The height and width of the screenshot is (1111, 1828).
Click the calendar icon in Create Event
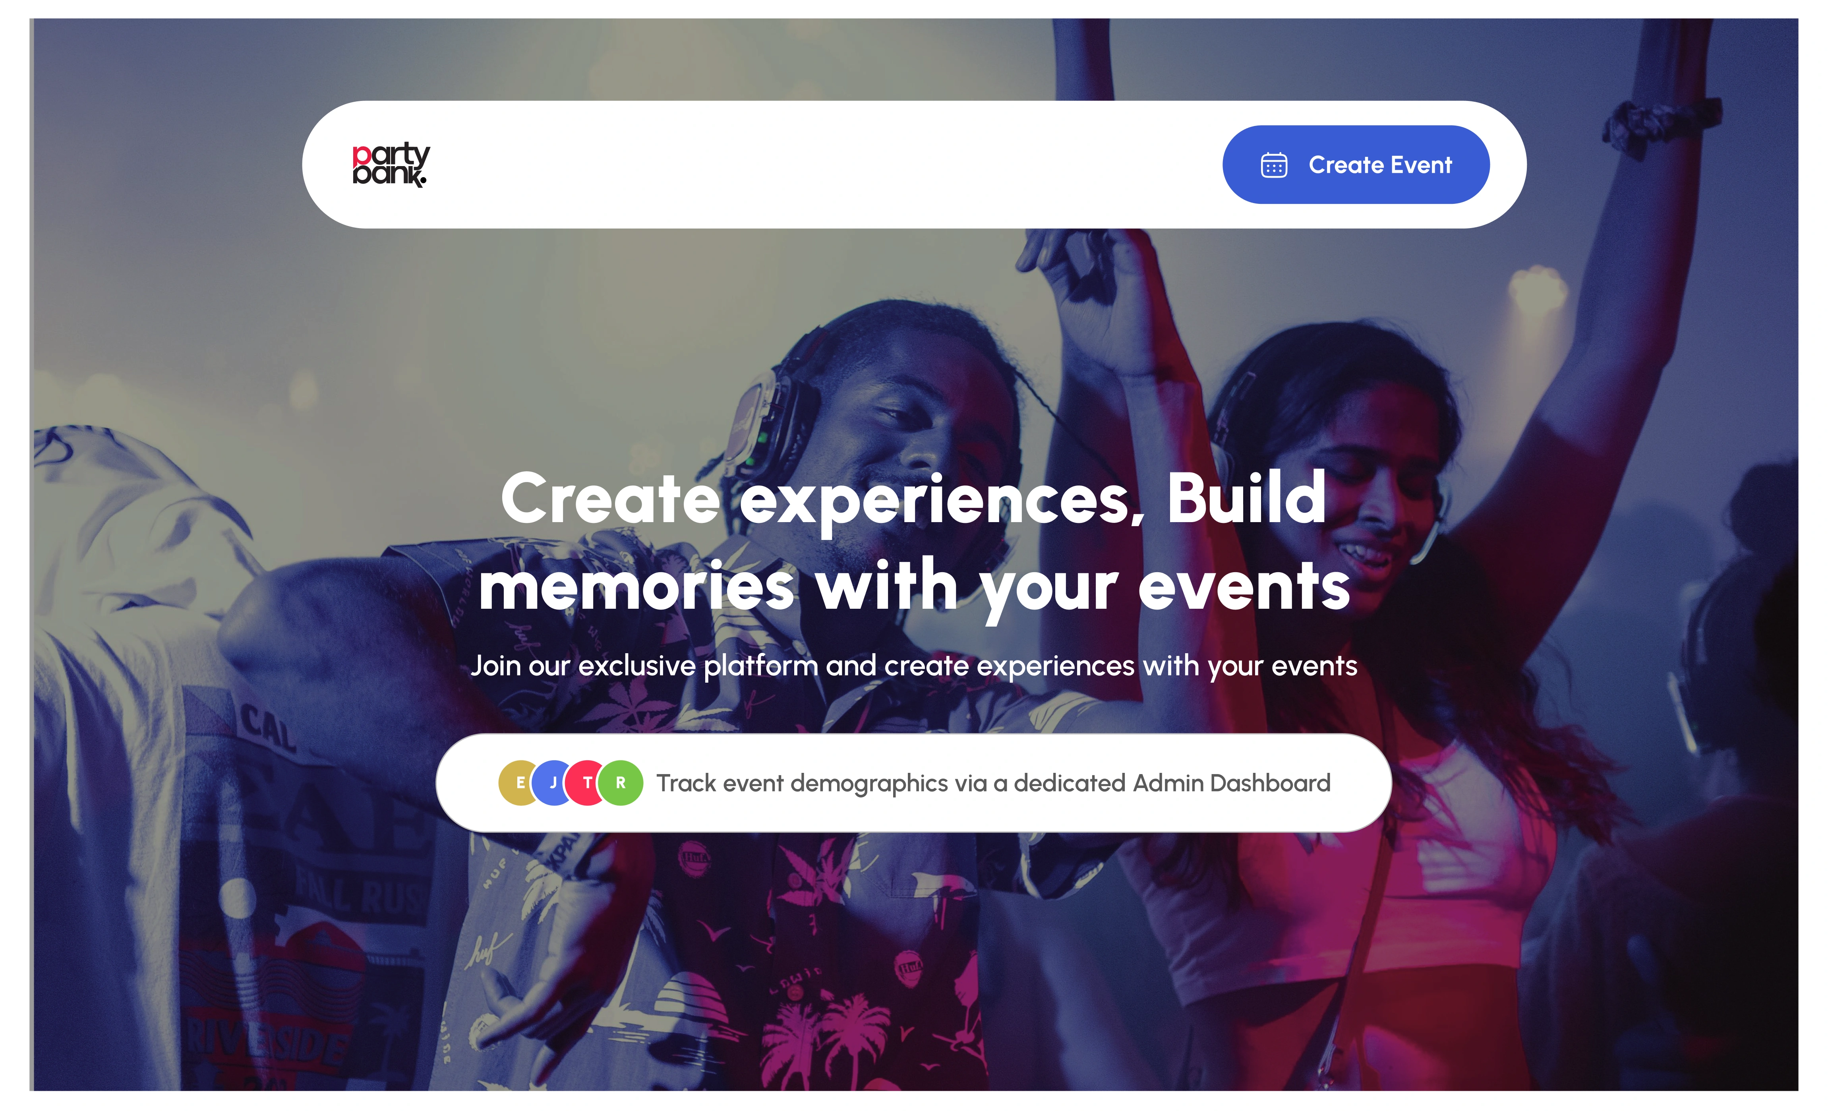1274,165
